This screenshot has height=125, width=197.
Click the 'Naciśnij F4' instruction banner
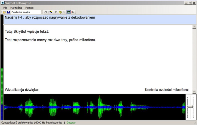point(100,19)
